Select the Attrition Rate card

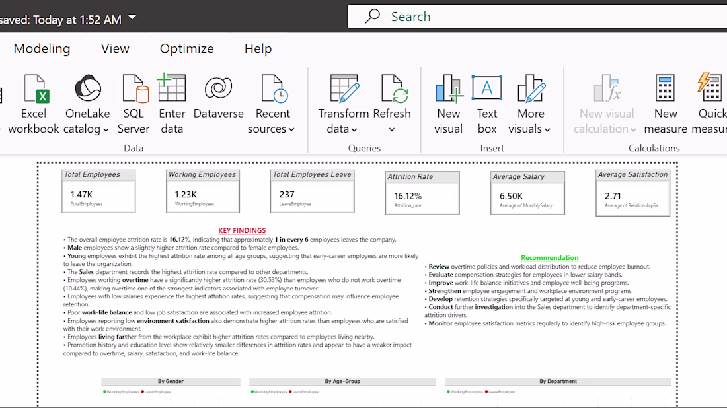(x=422, y=193)
